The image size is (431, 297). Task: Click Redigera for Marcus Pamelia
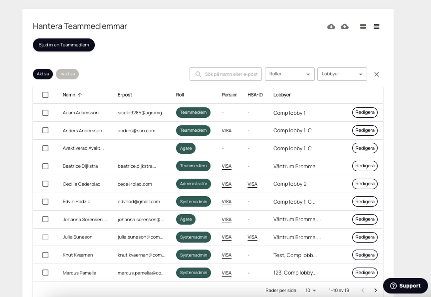point(365,273)
